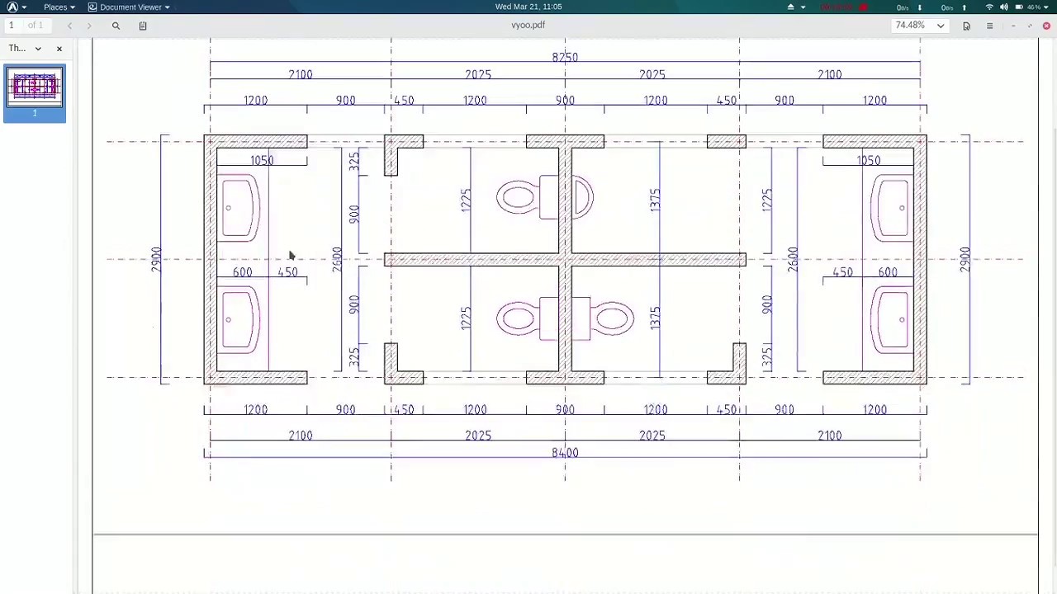Click the Wi-Fi status icon

[x=989, y=7]
